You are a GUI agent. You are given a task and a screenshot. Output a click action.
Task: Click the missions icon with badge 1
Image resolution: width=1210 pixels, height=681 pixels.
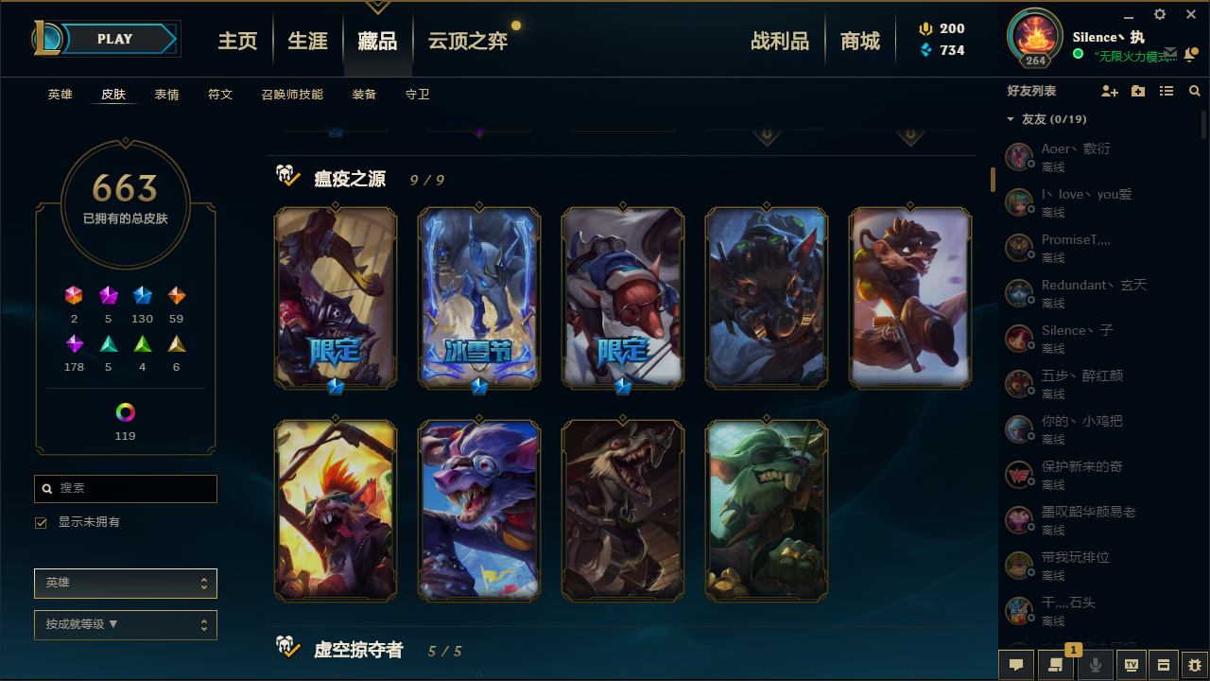point(1056,665)
